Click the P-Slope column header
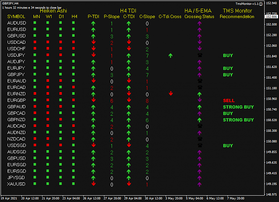 coord(112,17)
